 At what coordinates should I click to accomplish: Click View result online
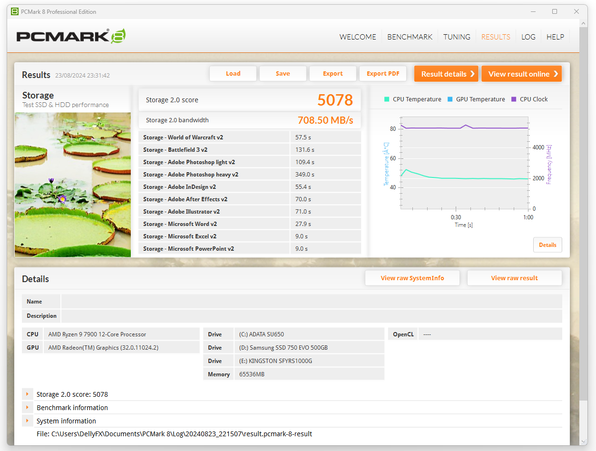(522, 74)
